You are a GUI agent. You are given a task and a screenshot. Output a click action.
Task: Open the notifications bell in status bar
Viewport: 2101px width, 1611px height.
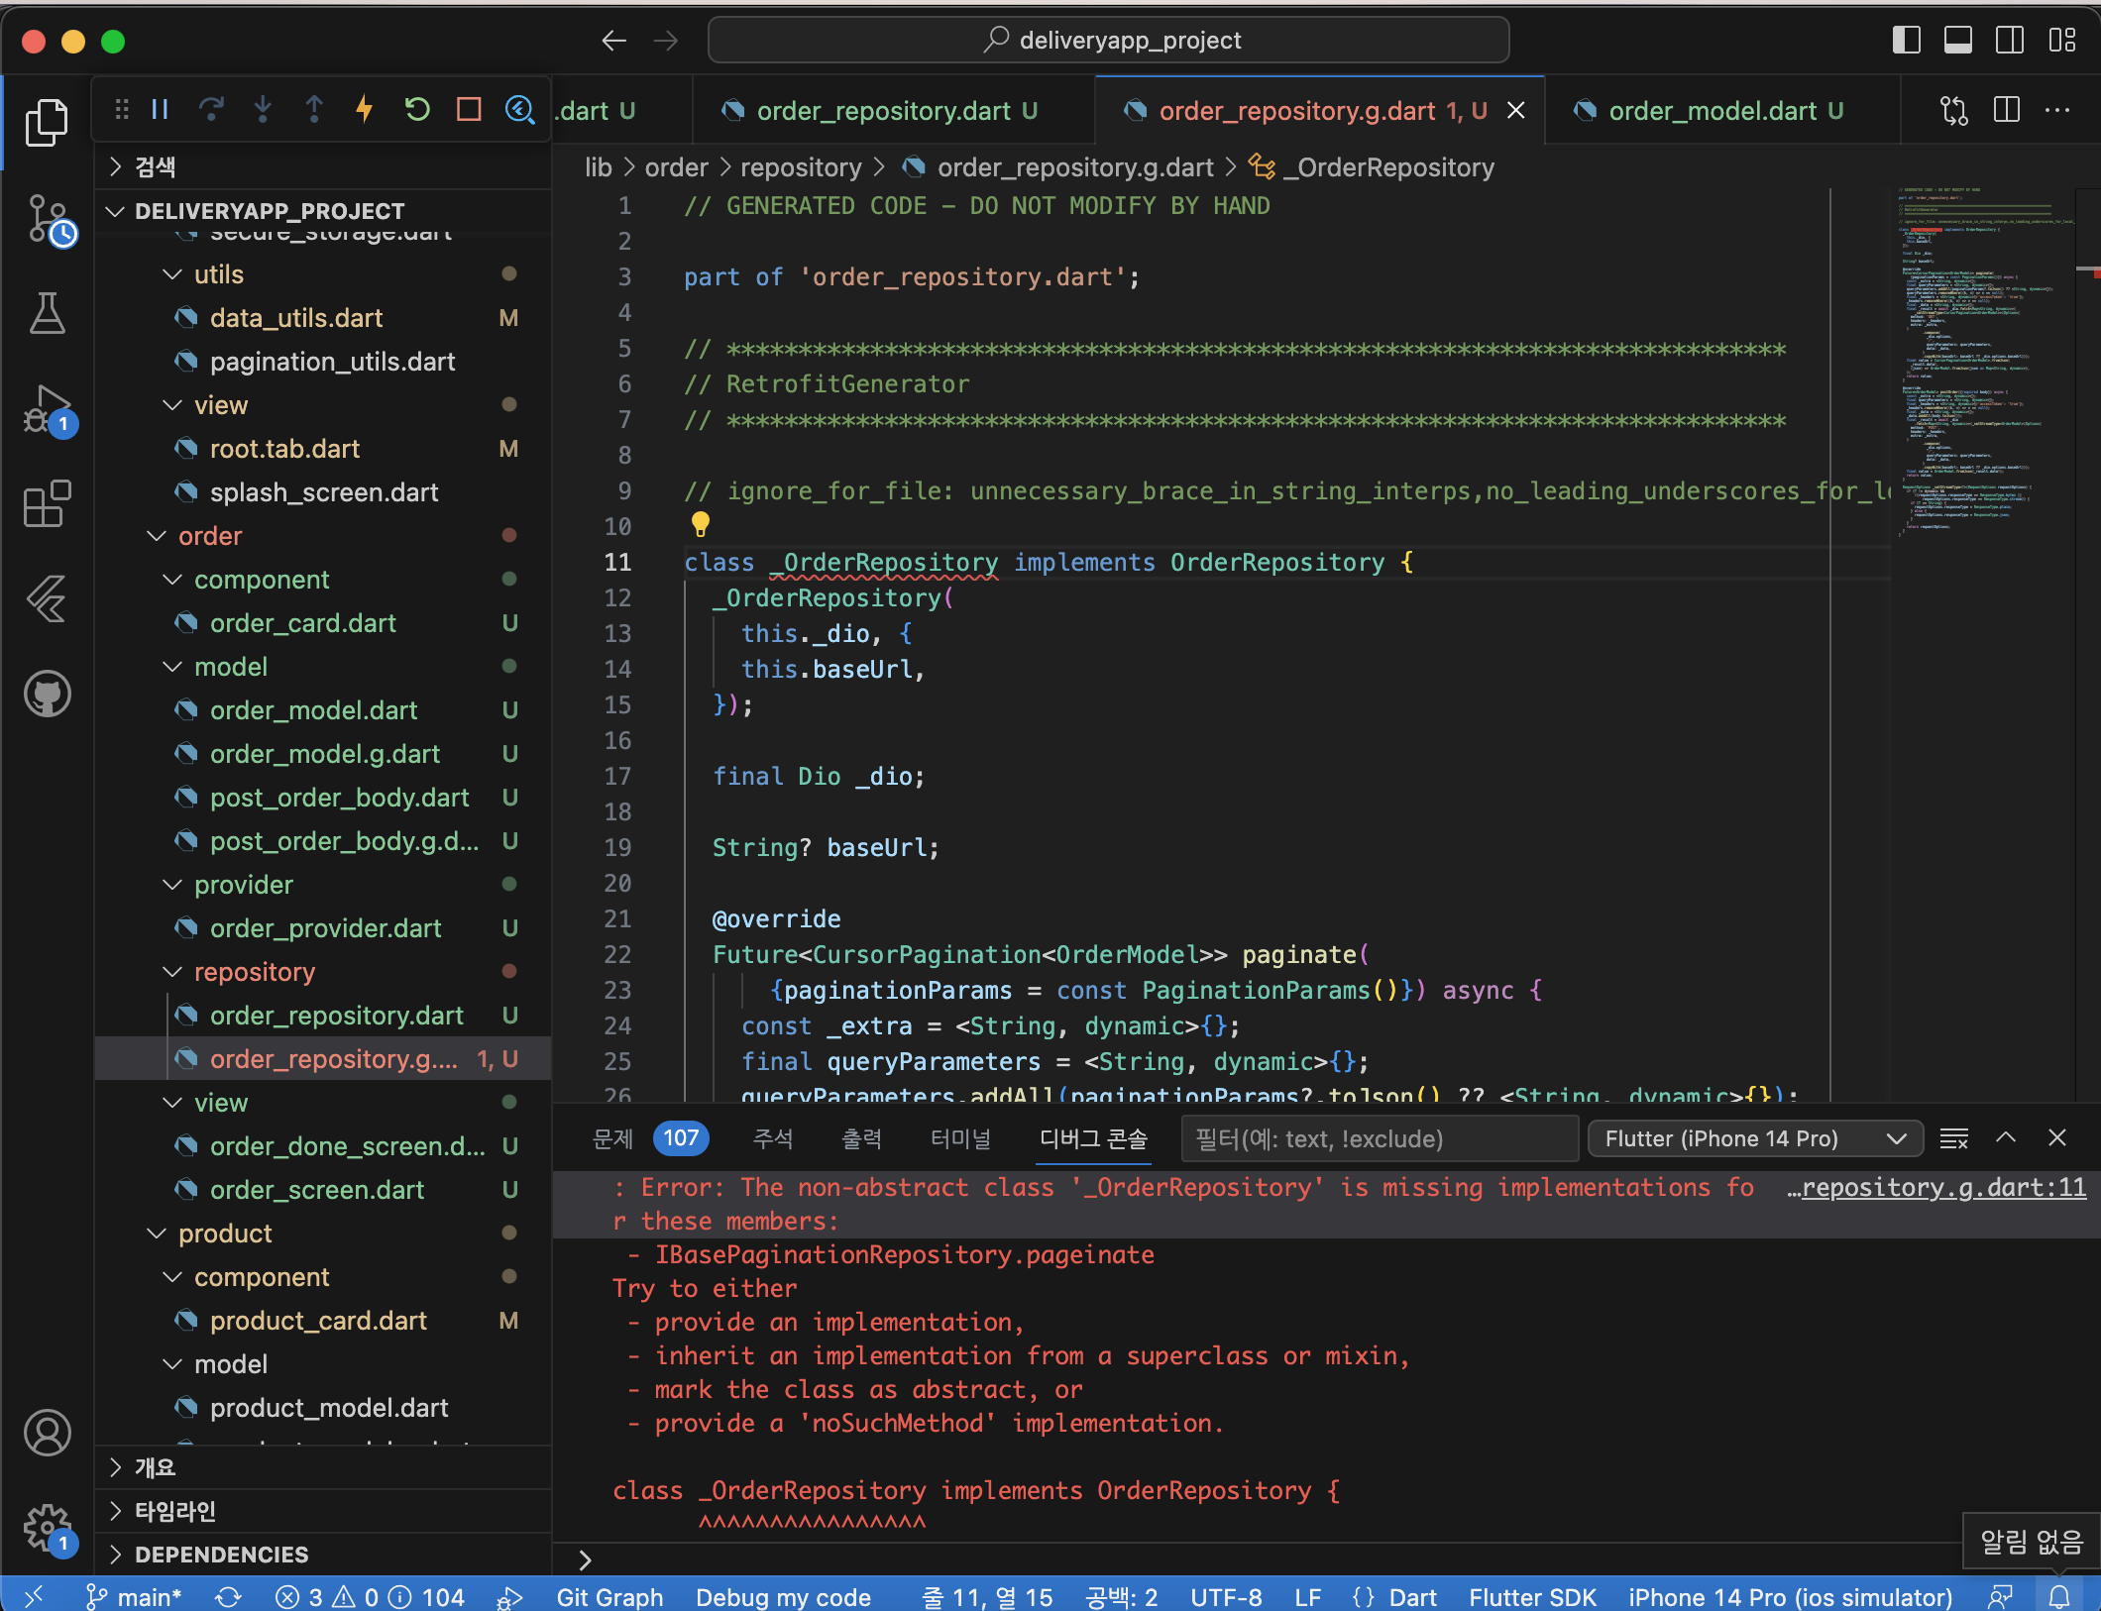2059,1596
